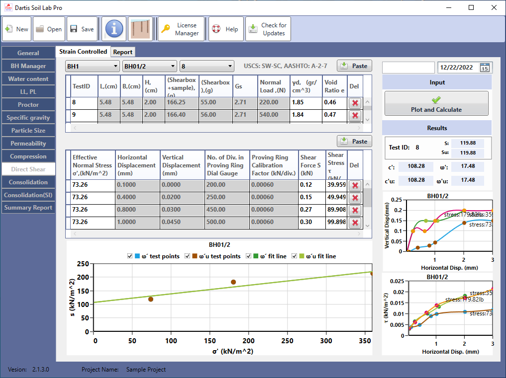Screen dimensions: 506x378
Task: Click the New project icon button
Action: [17, 29]
